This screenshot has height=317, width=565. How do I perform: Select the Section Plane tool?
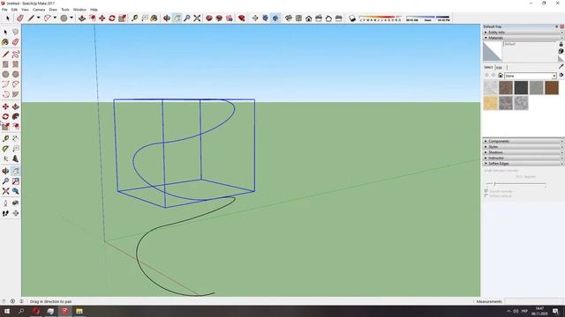tap(16, 213)
